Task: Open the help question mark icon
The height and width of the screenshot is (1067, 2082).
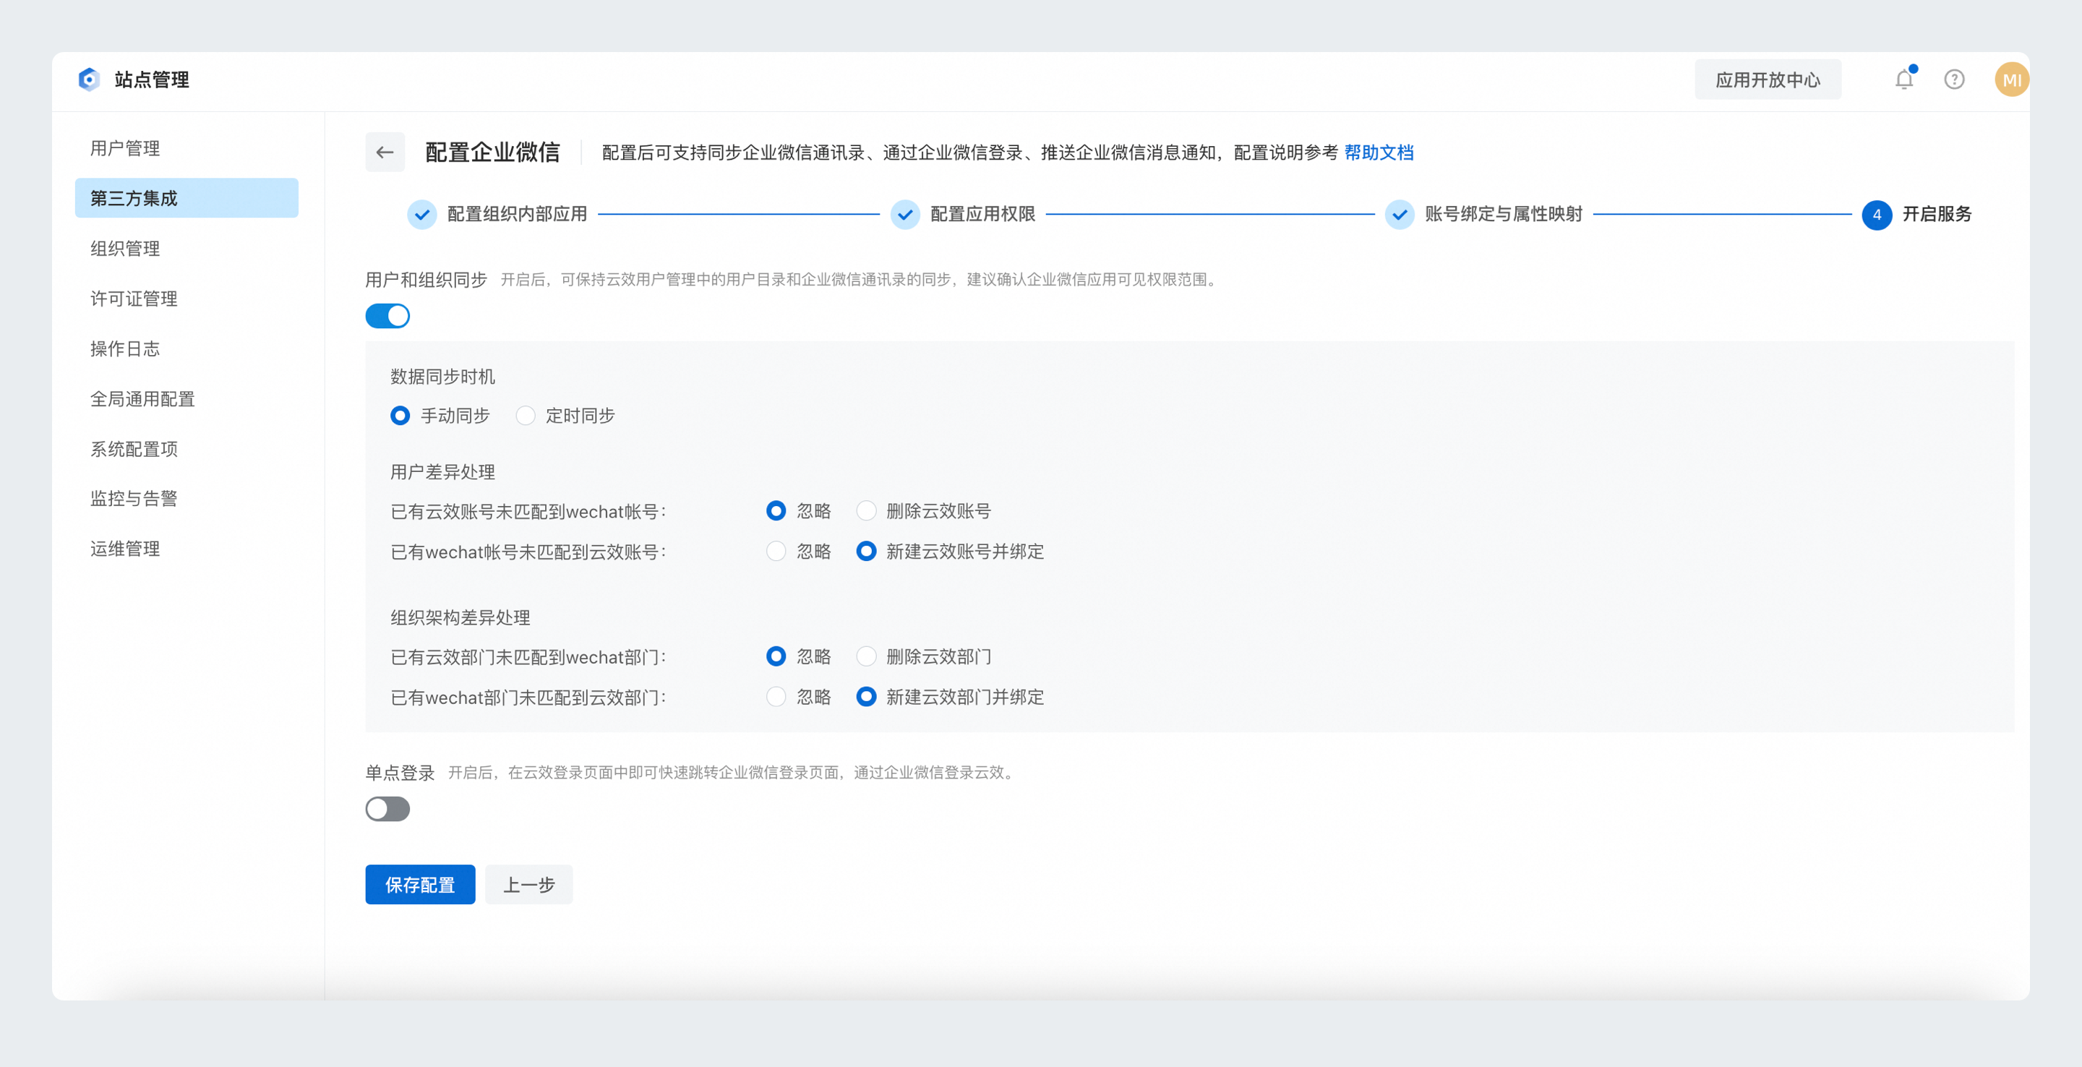Action: click(1954, 80)
